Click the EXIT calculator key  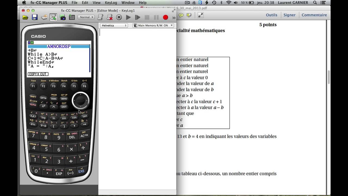tap(64, 107)
